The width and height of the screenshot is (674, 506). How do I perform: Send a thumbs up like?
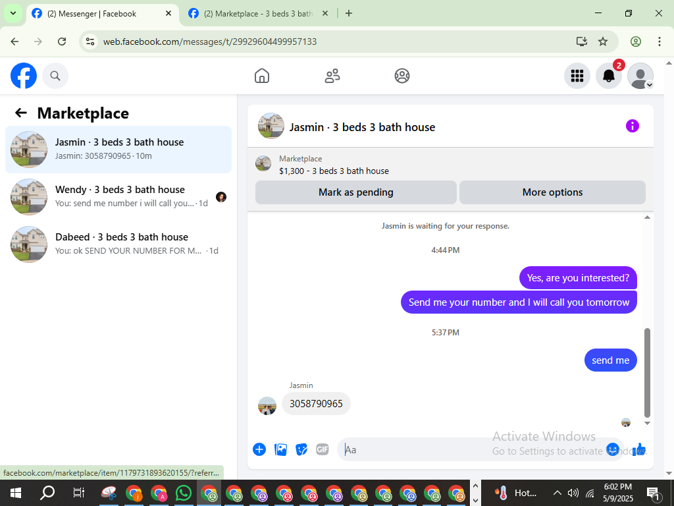click(639, 449)
